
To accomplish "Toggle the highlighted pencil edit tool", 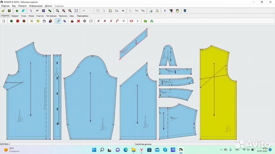I will coord(58,21).
